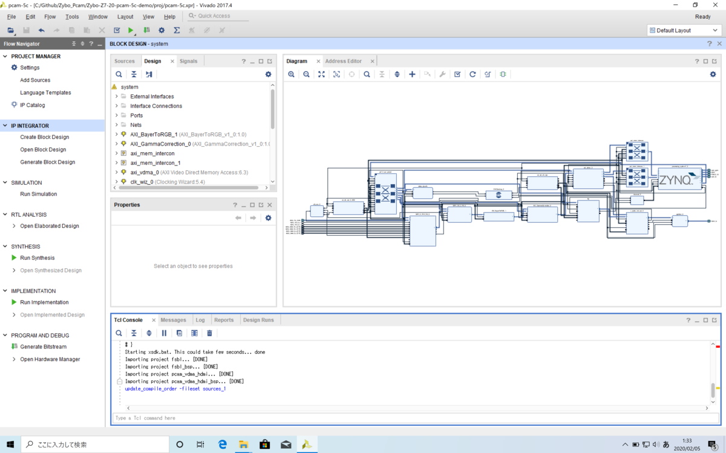726x453 pixels.
Task: Select the ZYNQ processing system block
Action: [x=681, y=179]
